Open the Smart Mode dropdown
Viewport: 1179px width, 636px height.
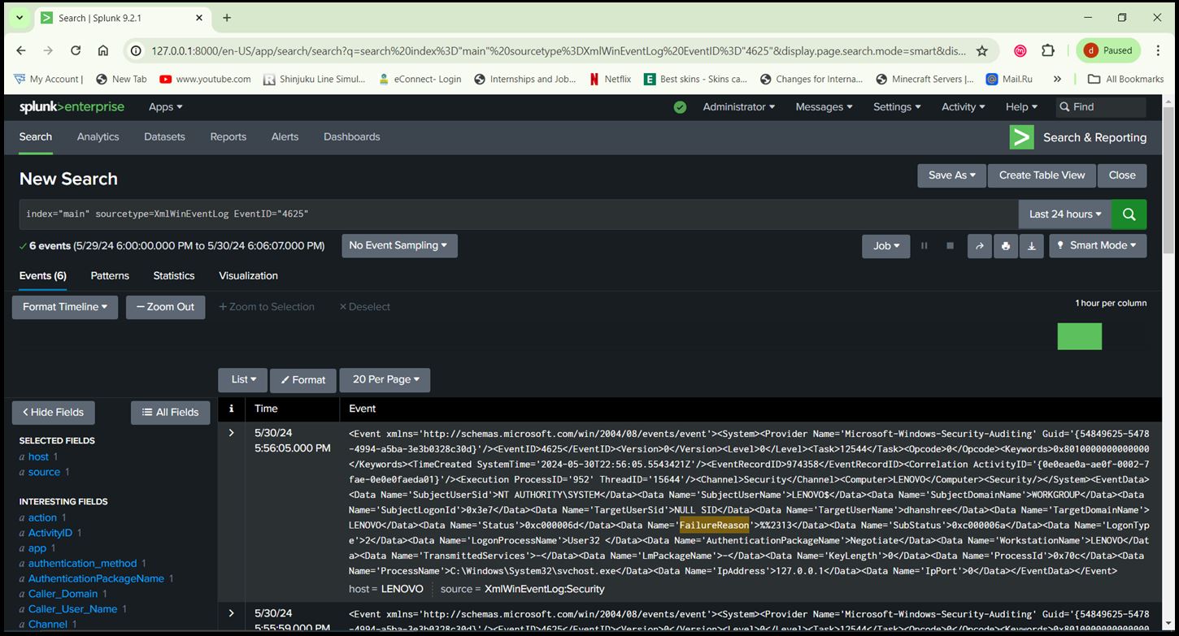[1098, 245]
